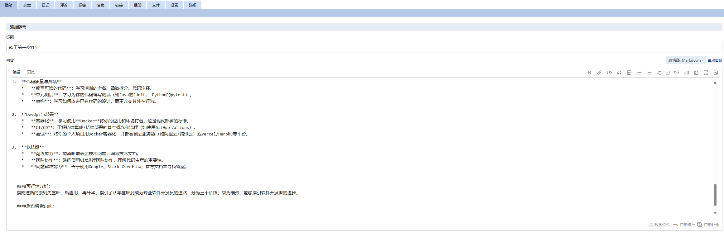Toggle 自动换行 word wrap

tap(684, 225)
